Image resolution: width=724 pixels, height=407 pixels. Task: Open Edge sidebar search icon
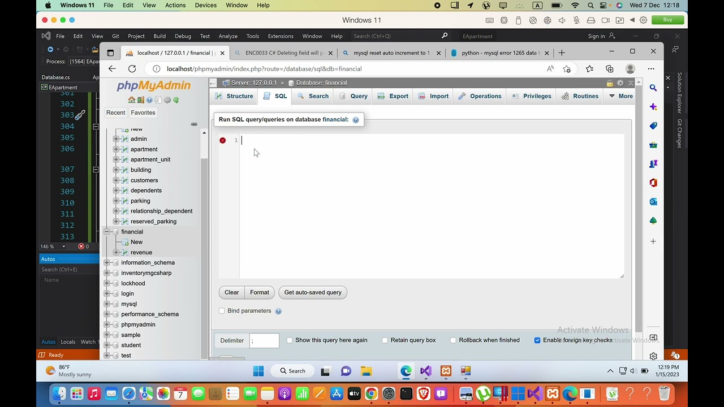[x=653, y=88]
